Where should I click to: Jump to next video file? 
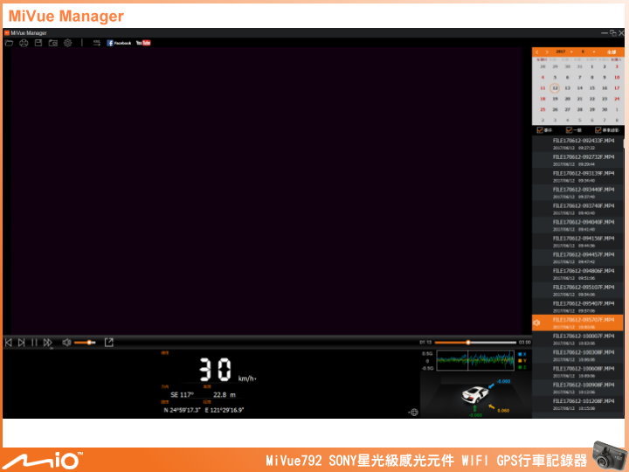(x=22, y=343)
